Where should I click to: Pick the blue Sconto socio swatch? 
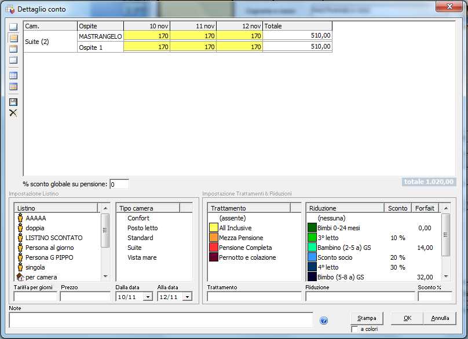(x=312, y=257)
